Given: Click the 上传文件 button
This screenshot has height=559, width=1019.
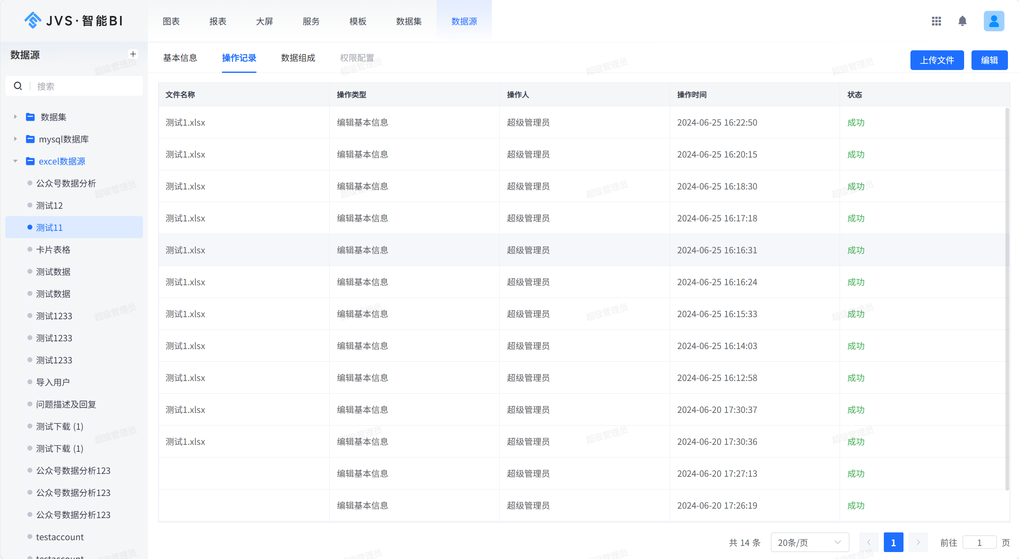Looking at the screenshot, I should click(937, 60).
